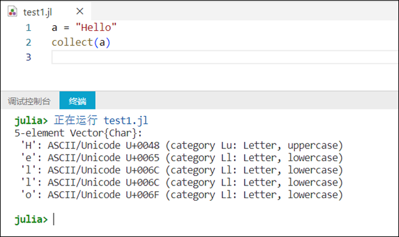Click the "Hello" string literal
Viewport: 399px width, 237px height.
click(x=96, y=27)
